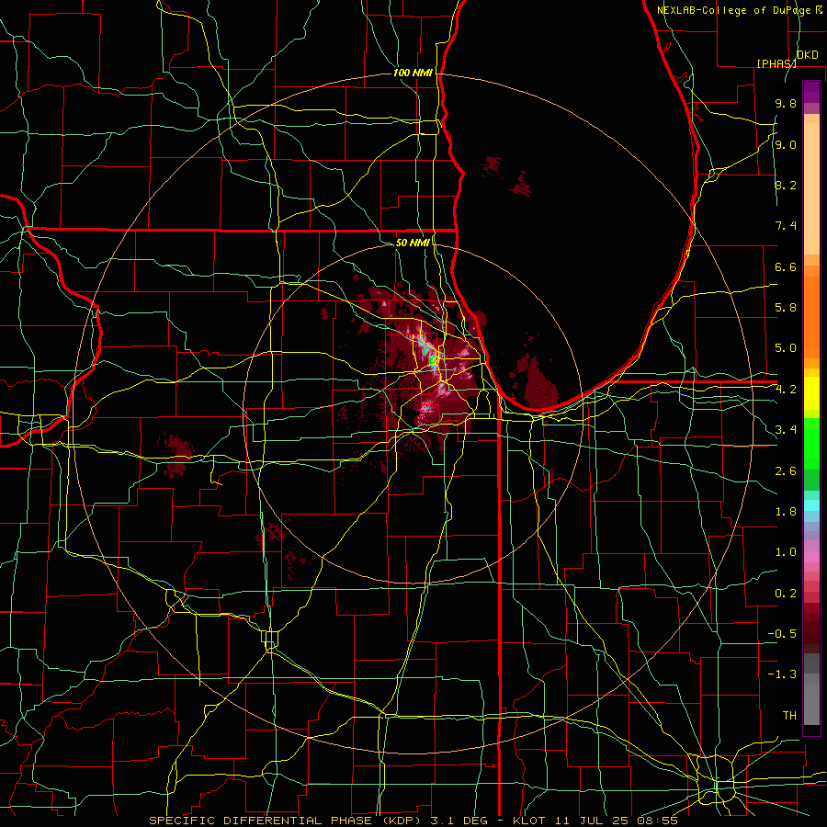Click the 8.2 value on KDP scale
Image resolution: width=827 pixels, height=827 pixels.
click(786, 185)
